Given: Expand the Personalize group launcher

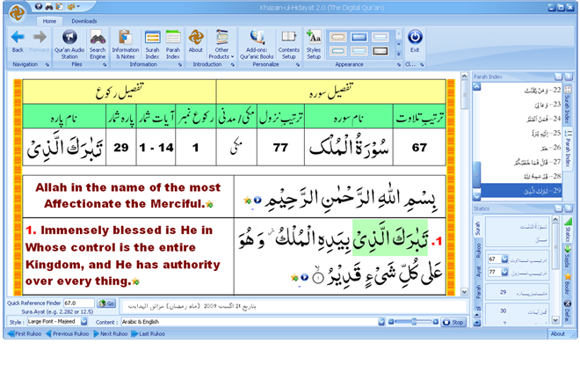Looking at the screenshot, I should pyautogui.click(x=298, y=65).
